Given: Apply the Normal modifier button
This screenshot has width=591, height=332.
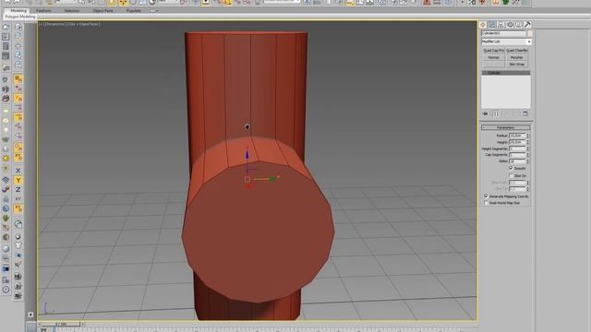Looking at the screenshot, I should tap(493, 57).
